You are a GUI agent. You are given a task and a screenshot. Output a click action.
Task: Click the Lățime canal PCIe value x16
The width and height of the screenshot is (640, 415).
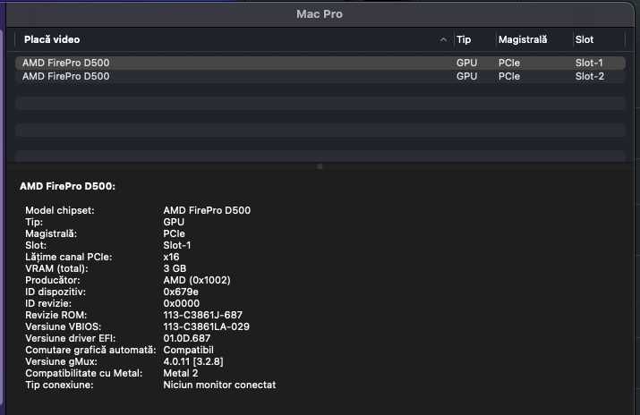click(171, 257)
